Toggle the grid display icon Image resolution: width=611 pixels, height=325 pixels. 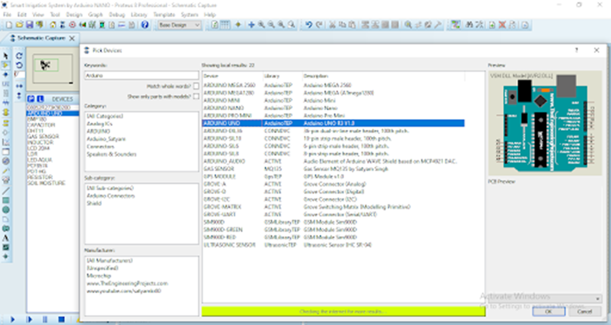[x=225, y=24]
